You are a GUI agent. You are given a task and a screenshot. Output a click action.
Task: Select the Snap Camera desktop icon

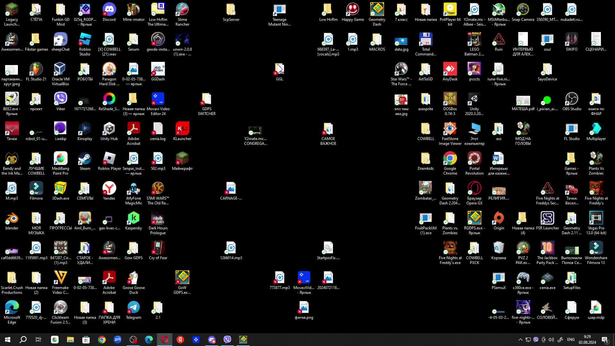[523, 12]
